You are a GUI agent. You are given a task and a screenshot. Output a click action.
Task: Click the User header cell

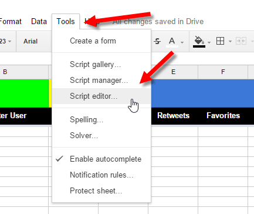24,116
